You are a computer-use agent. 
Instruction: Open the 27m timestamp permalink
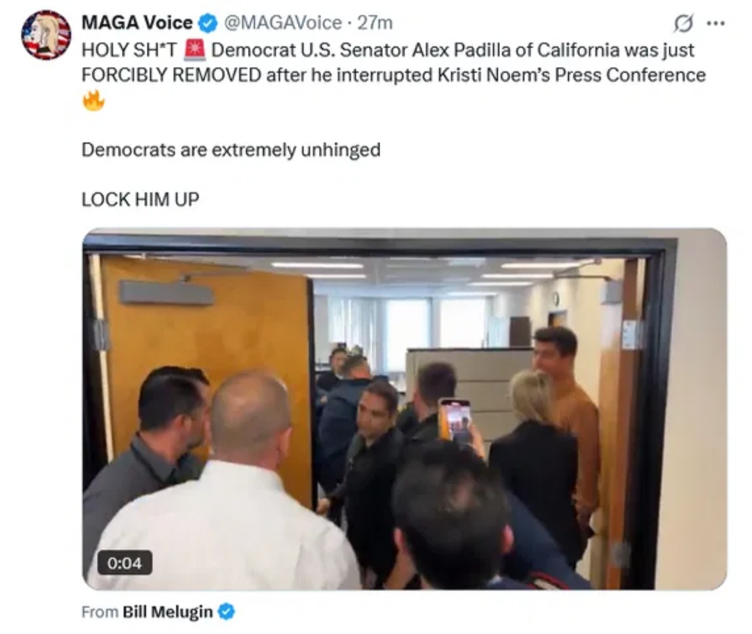[375, 23]
